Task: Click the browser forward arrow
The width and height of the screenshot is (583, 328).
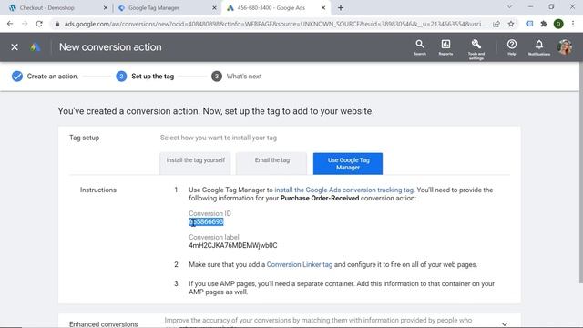Action: [x=25, y=24]
